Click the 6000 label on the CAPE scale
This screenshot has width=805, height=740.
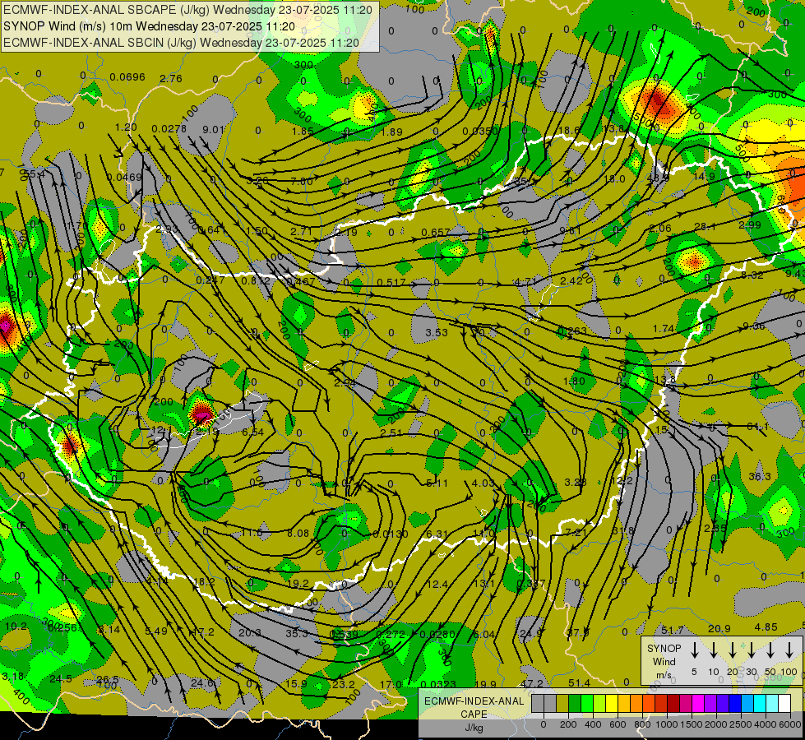point(789,724)
